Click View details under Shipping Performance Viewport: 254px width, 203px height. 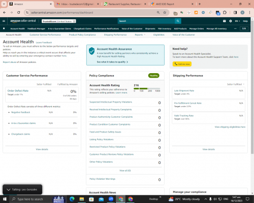[x=209, y=149]
